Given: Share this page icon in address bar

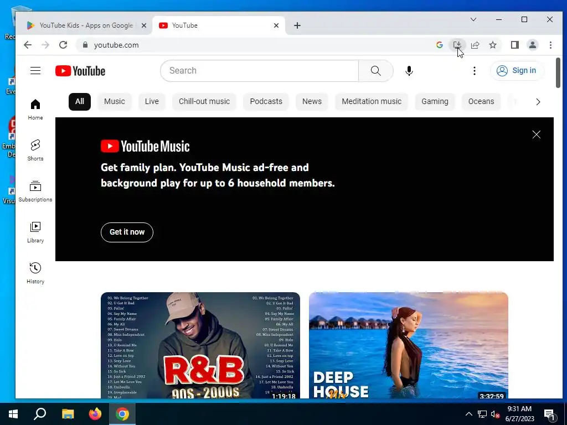Looking at the screenshot, I should point(475,45).
